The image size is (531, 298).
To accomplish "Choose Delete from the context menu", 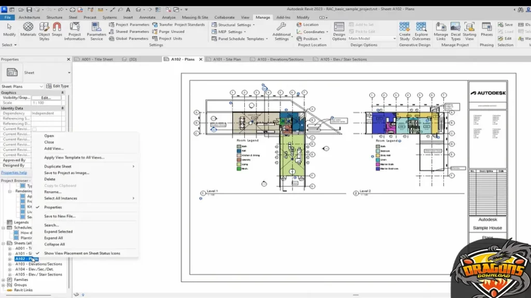I will (50, 179).
